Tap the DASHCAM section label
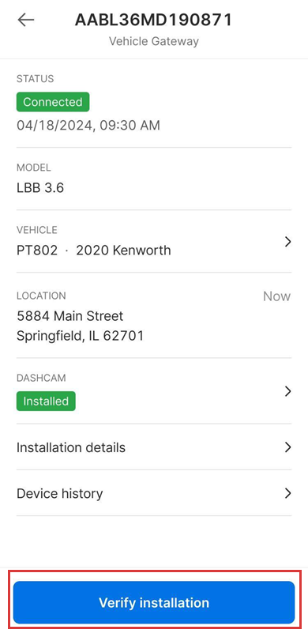Viewport: 308px width, 637px height. pos(41,378)
